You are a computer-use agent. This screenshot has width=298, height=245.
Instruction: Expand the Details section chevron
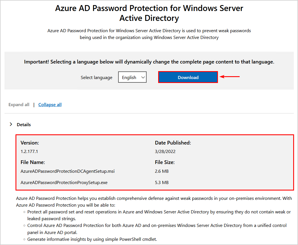point(11,124)
